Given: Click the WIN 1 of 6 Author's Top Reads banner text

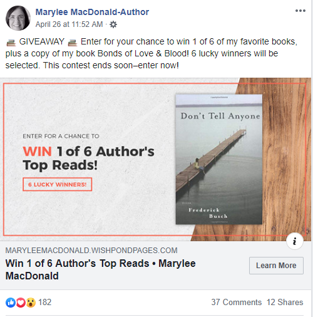Looking at the screenshot, I should point(88,158).
